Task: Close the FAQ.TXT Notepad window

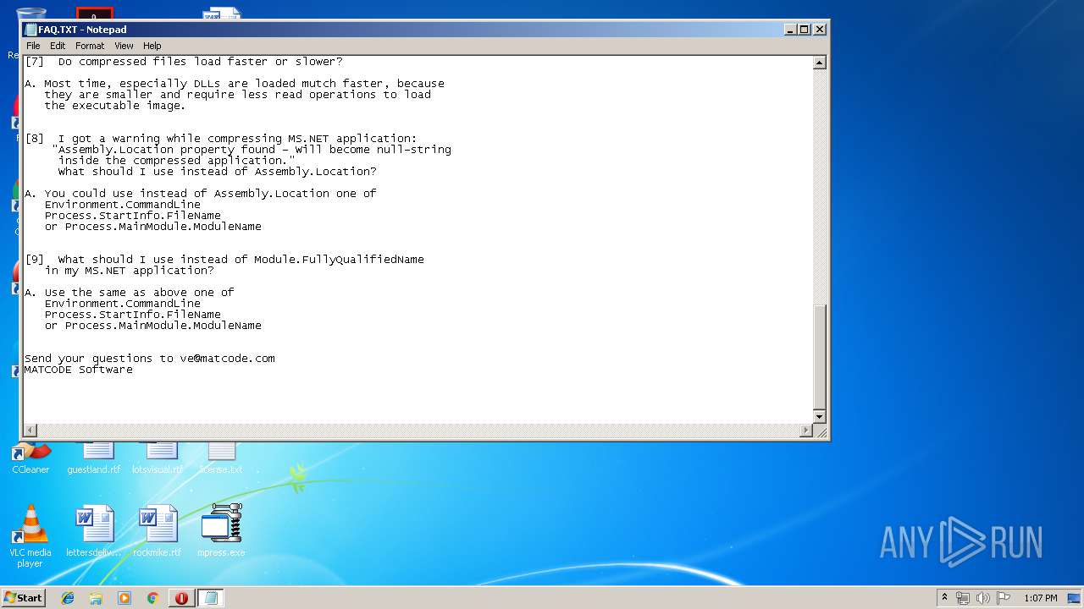Action: [819, 29]
